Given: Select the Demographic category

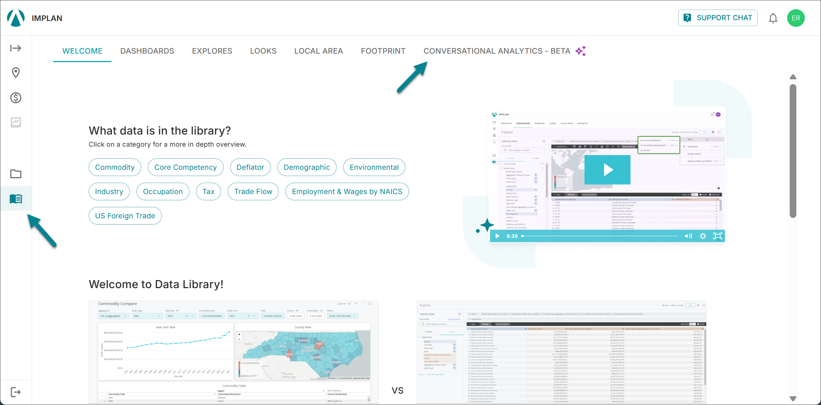Looking at the screenshot, I should pyautogui.click(x=307, y=167).
